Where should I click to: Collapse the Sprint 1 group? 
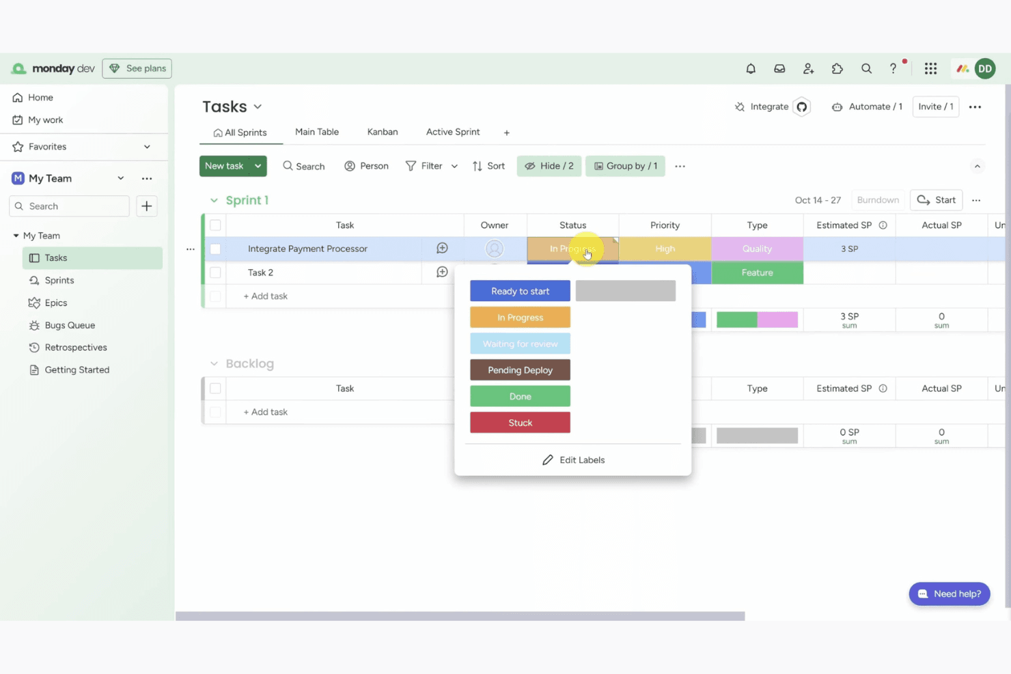tap(214, 200)
